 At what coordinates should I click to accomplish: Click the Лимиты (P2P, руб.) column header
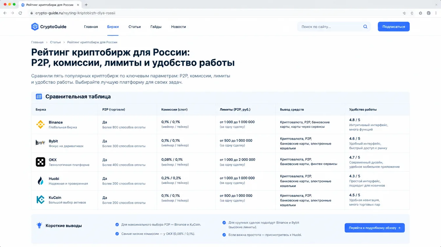[x=235, y=109]
